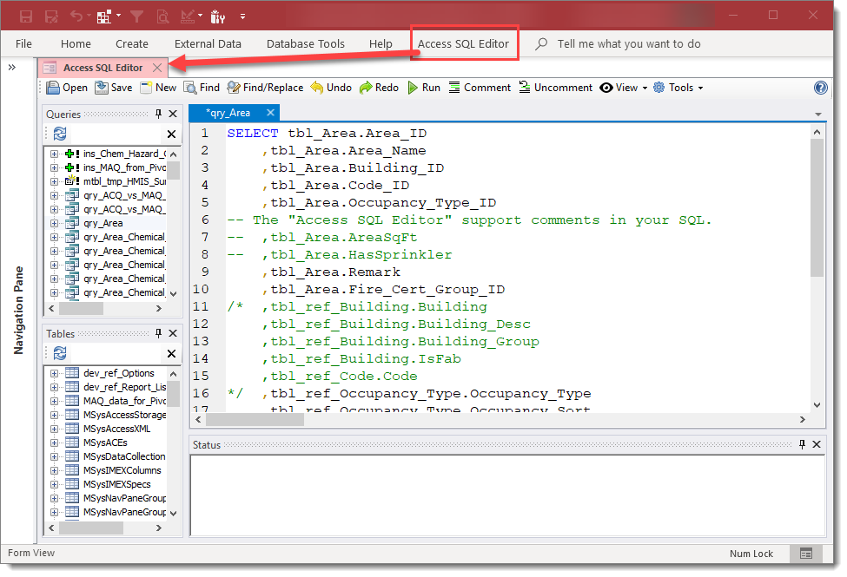Close the Access SQL Editor form tab

tap(157, 68)
